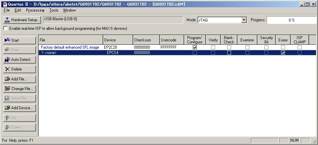Image resolution: width=318 pixels, height=145 pixels.
Task: Select Factory default enhanced SFL image row
Action: (70, 47)
